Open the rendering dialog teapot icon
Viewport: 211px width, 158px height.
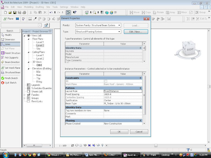click(x=85, y=145)
